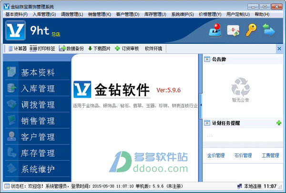Click the 11:07 clock in status bar
286x193 pixels.
270,186
